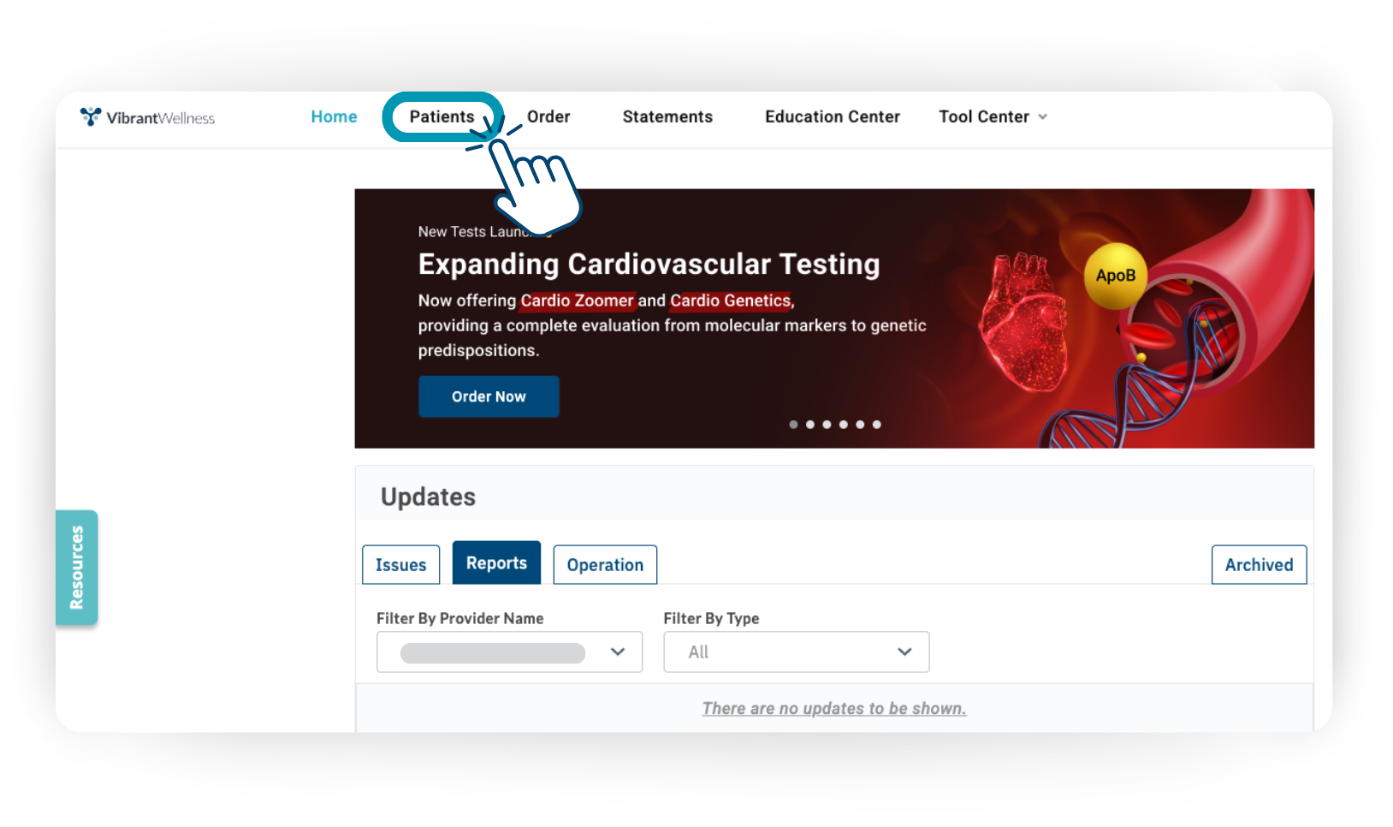Expand the Tool Center dropdown

(993, 116)
